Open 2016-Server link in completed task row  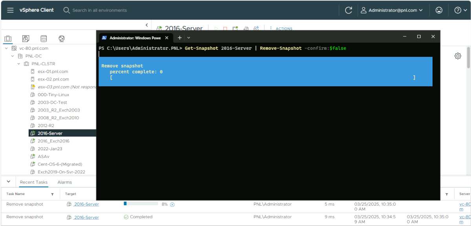pos(86,217)
